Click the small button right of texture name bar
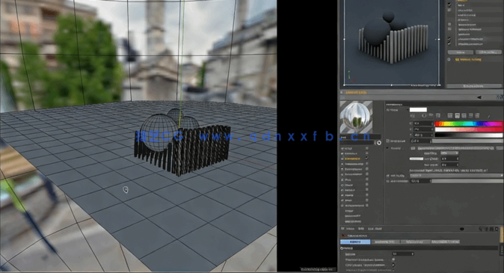Screen dimensions: 504x273 point(500,148)
